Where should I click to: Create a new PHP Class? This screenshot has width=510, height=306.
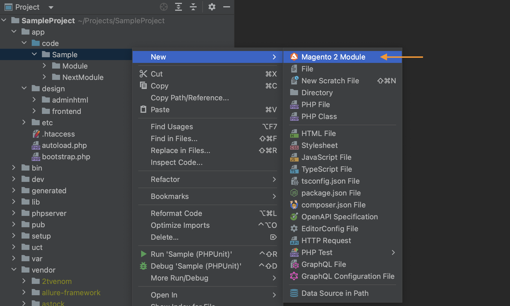tap(342, 116)
